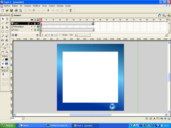The height and width of the screenshot is (128, 171).
Task: Click the blue play button on stage
Action: 112,106
